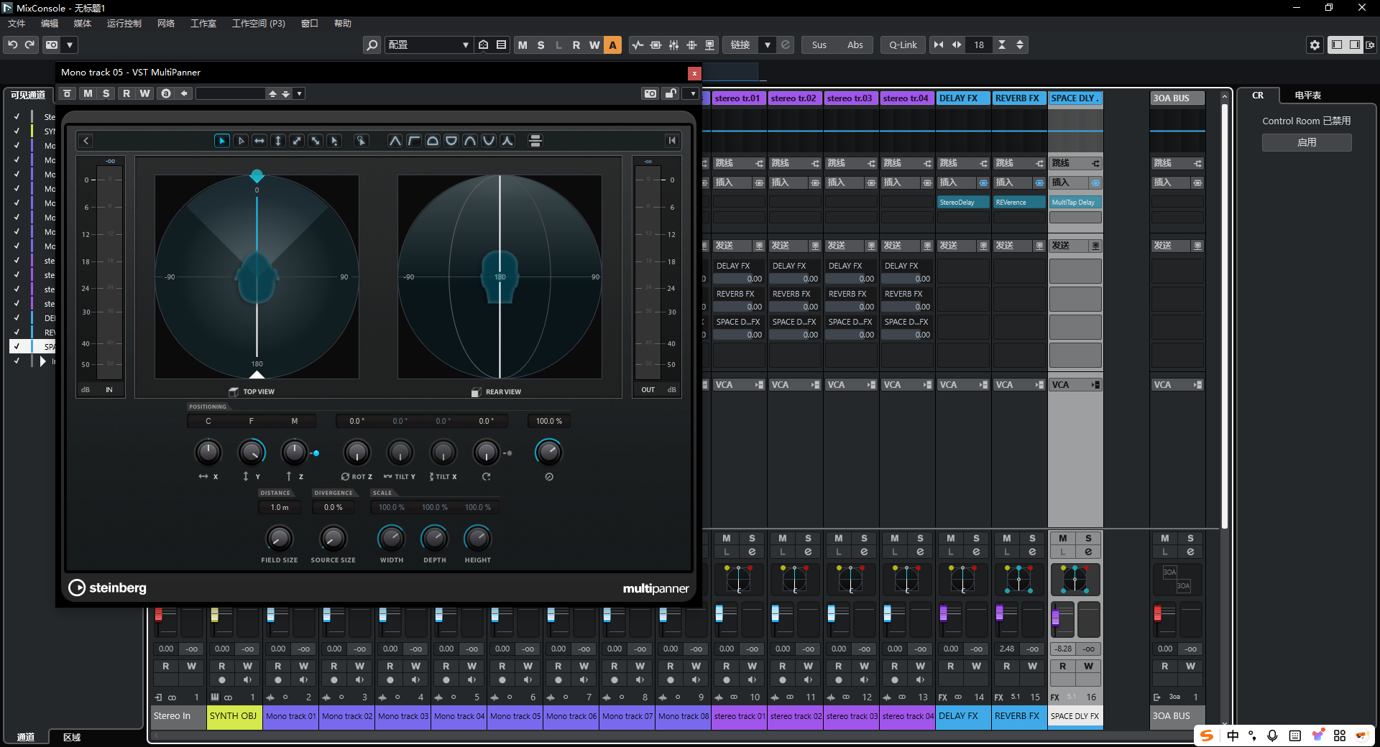
Task: Click the vertical-only movement icon in MultiPanner
Action: pos(278,141)
